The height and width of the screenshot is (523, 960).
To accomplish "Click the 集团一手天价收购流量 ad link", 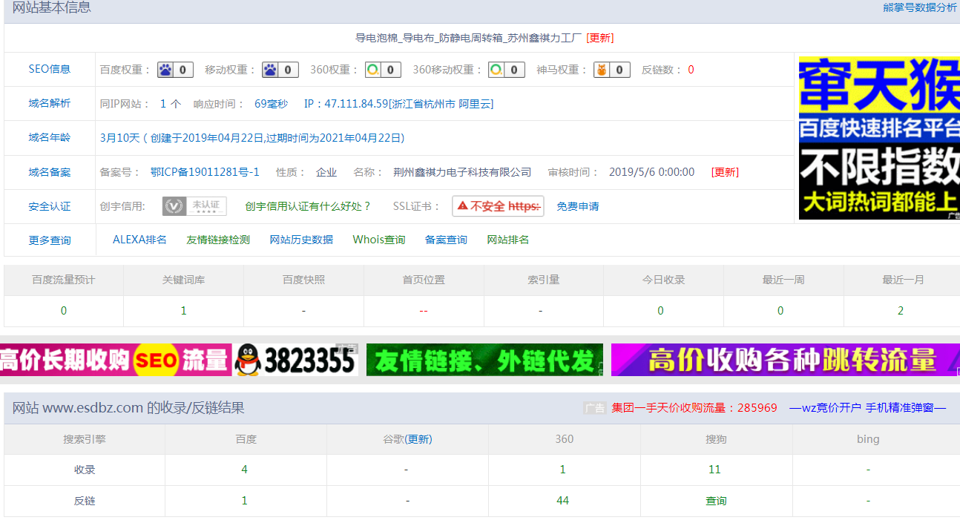I will click(694, 408).
